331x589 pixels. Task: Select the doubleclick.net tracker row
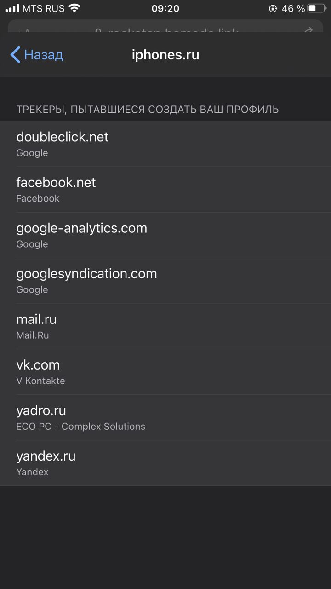165,144
